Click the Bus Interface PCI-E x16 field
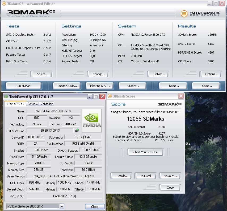 pos(83,144)
